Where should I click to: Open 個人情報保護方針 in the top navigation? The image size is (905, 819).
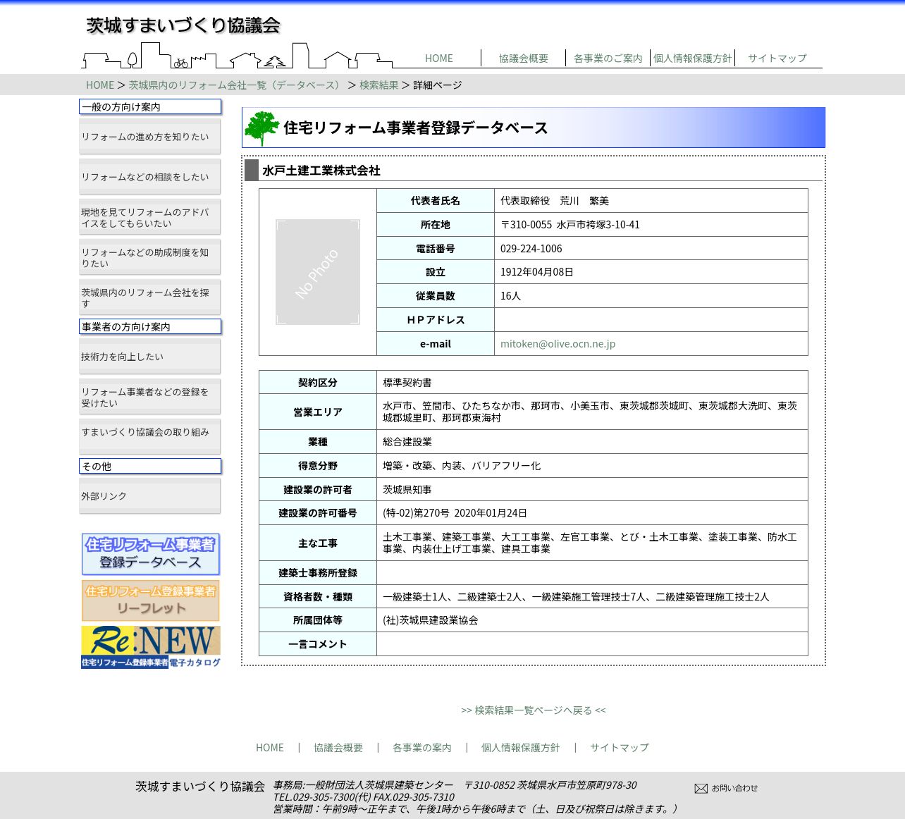693,58
